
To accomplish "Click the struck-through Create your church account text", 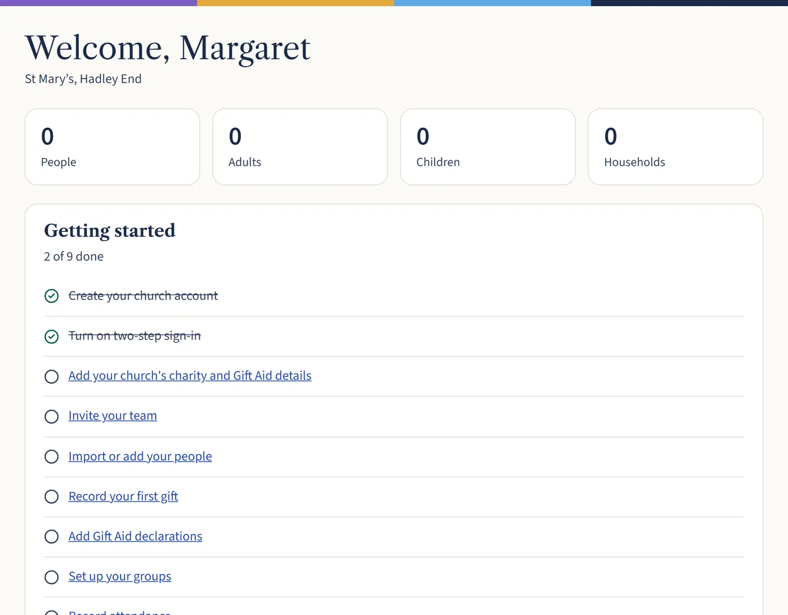I will (143, 296).
